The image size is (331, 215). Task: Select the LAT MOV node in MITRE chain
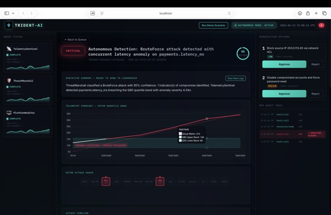point(182,181)
